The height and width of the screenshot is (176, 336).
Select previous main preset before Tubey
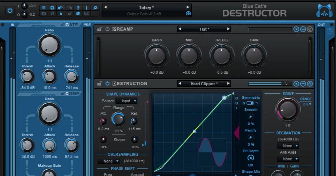[x=106, y=7]
